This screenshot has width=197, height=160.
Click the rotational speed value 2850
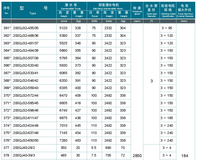(137, 156)
